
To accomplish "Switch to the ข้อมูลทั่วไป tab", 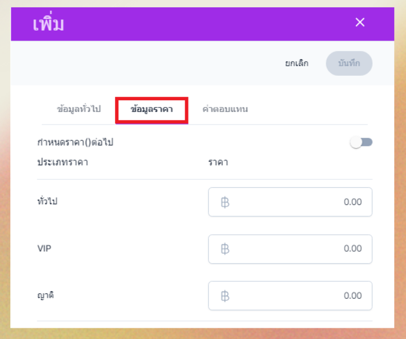I will point(79,109).
